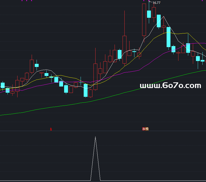Click the magenta dot above the tallest red candle

point(144,1)
